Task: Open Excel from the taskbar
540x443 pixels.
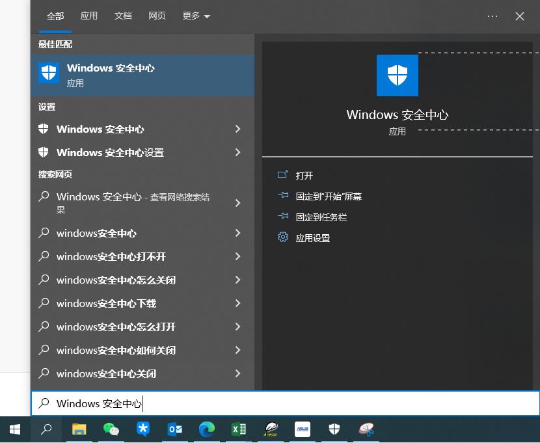Action: [239, 429]
